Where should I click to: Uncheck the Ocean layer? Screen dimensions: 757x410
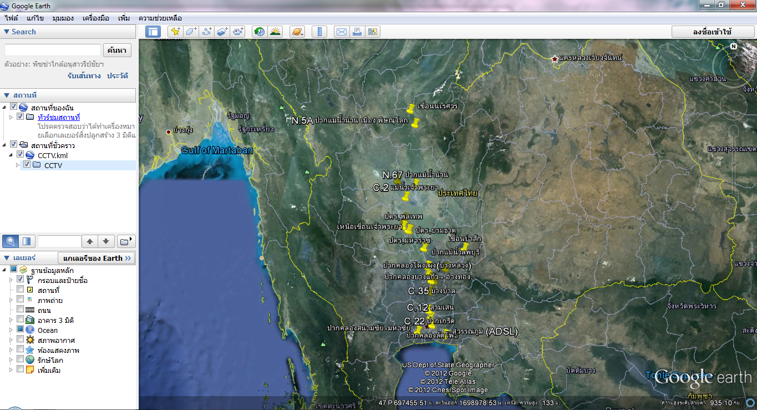pos(21,330)
